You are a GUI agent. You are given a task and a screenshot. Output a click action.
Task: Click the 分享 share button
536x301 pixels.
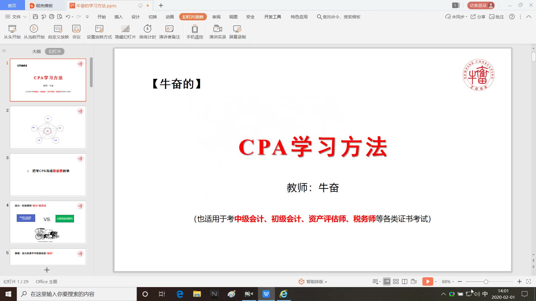(x=478, y=17)
